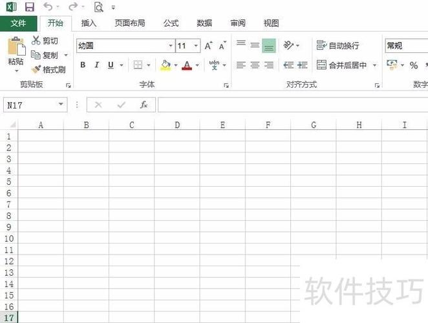Decrease indent
This screenshot has height=323, width=428.
288,65
